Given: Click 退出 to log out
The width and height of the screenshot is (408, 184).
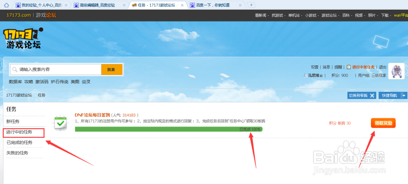Looking at the screenshot, I should point(383,67).
